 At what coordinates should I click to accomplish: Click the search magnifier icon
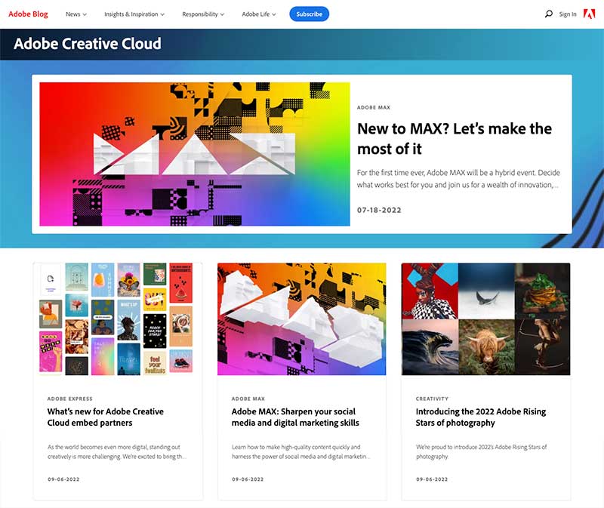pyautogui.click(x=549, y=14)
